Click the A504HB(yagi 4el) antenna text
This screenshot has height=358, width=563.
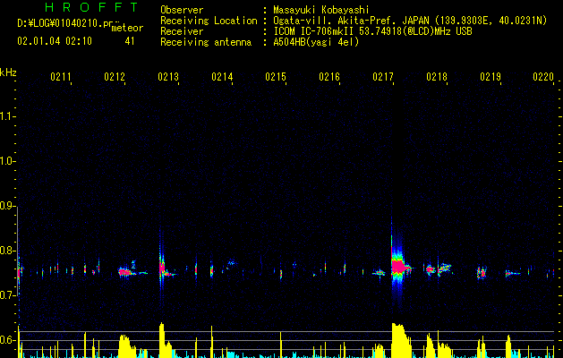coord(316,42)
